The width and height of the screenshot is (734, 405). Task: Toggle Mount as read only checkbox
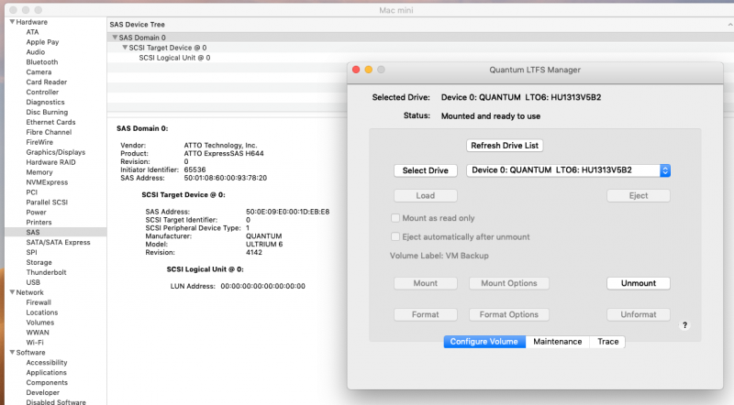click(395, 218)
